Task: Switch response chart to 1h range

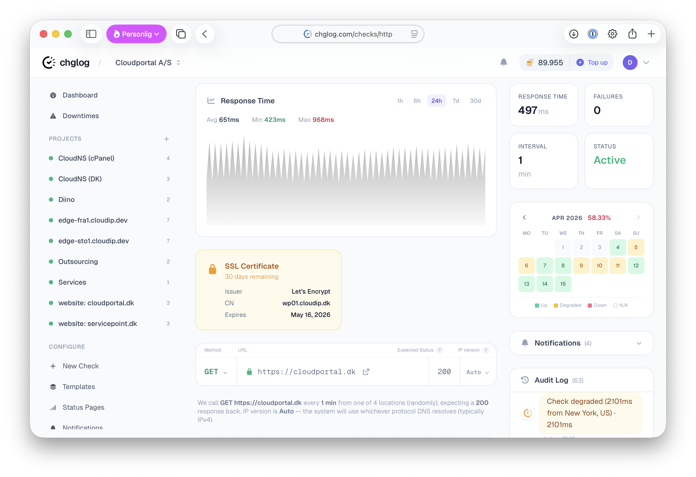Action: point(399,101)
